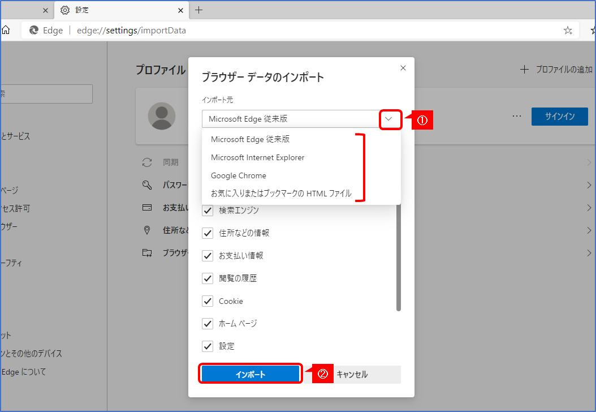Open the インポート元 dropdown arrow

coord(388,119)
